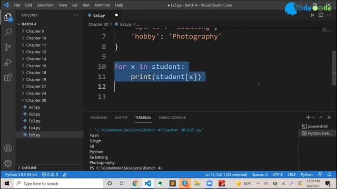Open the Go menu
The image size is (337, 189).
tap(75, 5)
